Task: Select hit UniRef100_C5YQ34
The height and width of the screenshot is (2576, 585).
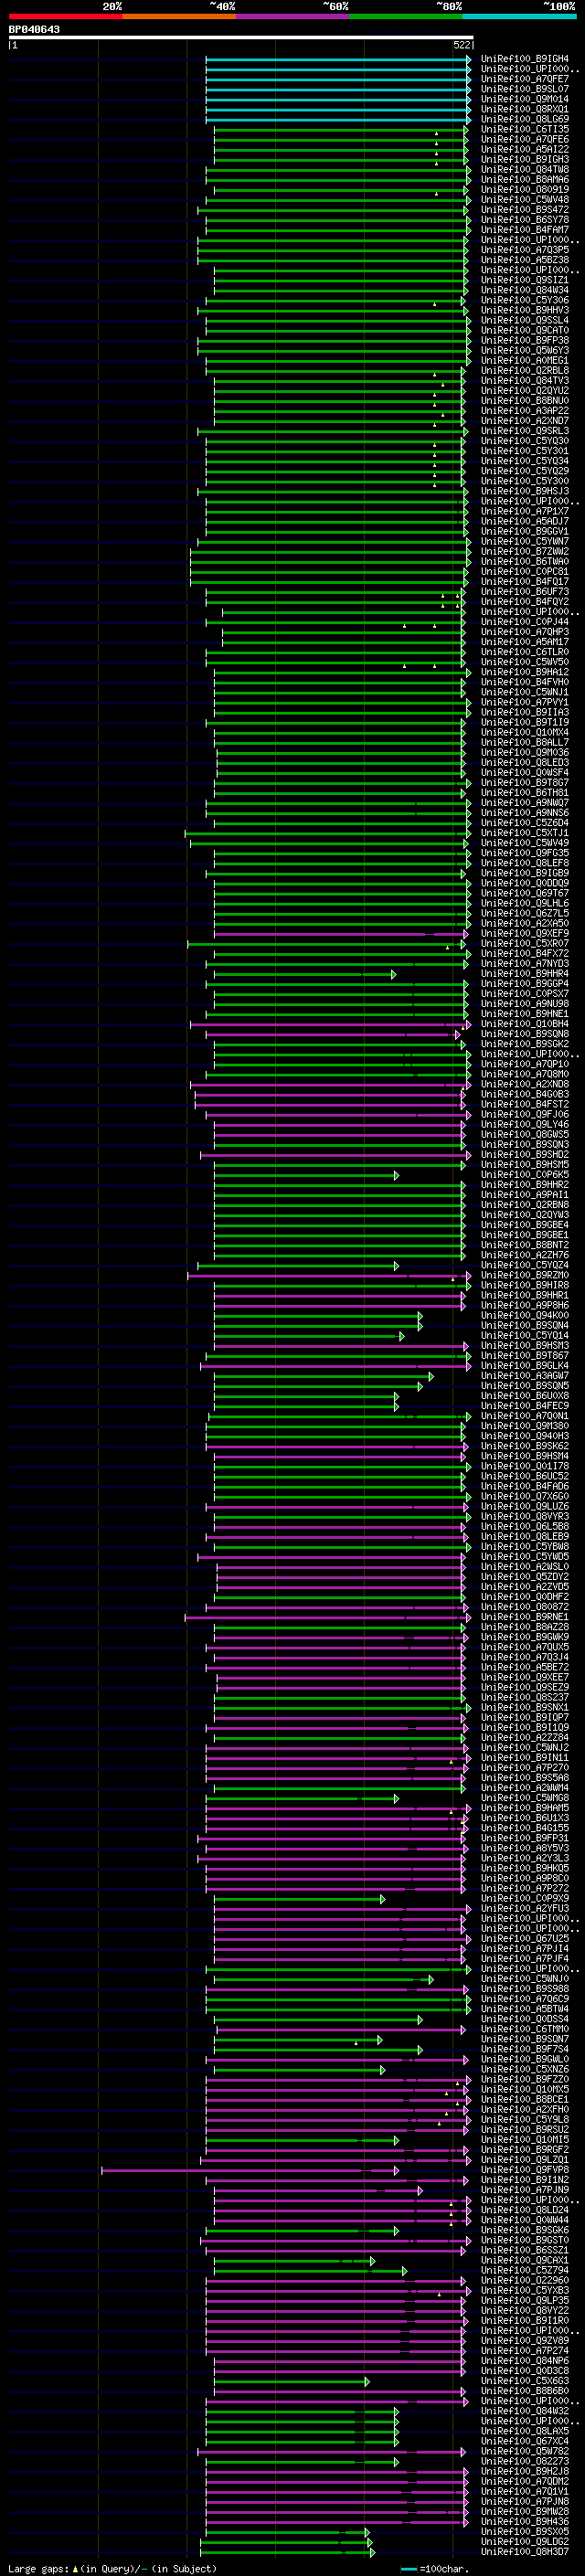Action: 524,462
